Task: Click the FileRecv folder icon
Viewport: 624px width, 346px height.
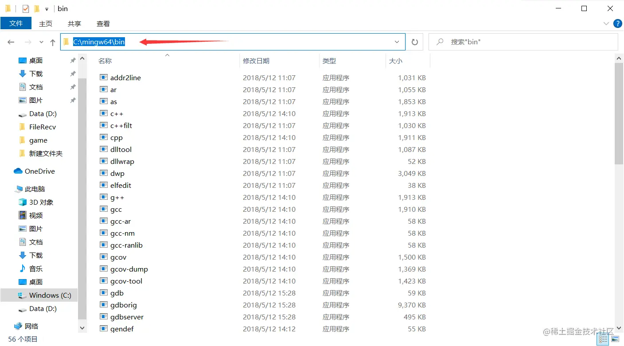Action: [x=23, y=127]
